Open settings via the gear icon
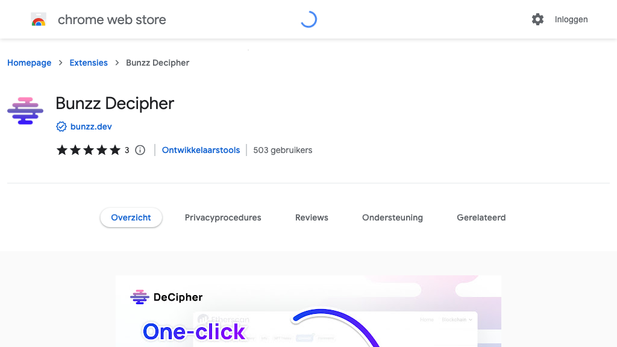Viewport: 617px width, 347px height. 537,19
